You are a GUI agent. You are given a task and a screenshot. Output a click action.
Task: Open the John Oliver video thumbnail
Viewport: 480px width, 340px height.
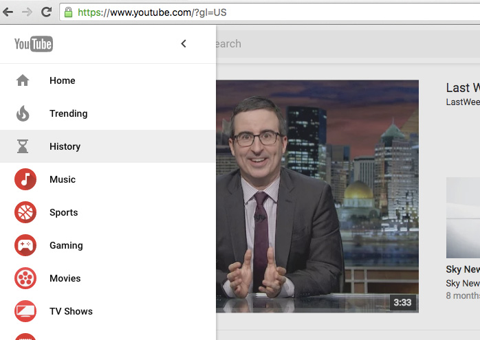317,196
